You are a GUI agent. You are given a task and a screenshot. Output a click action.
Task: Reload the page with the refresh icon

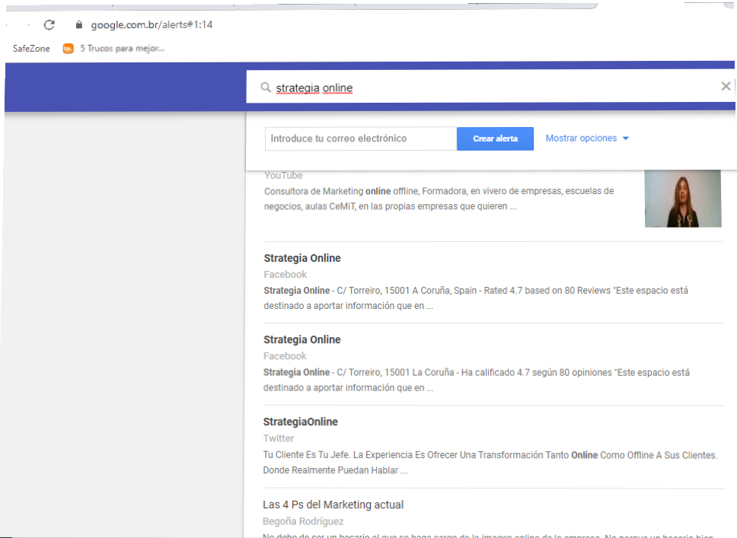(x=49, y=25)
